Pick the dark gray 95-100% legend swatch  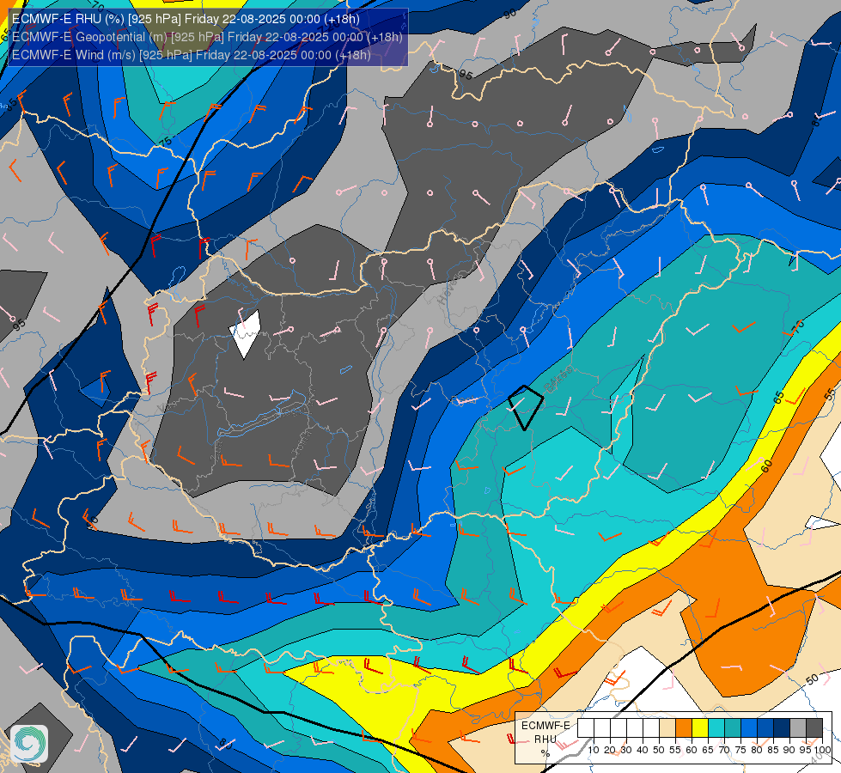tap(814, 727)
